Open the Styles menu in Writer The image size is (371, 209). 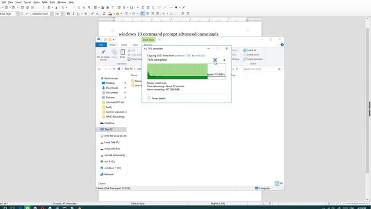tap(36, 2)
